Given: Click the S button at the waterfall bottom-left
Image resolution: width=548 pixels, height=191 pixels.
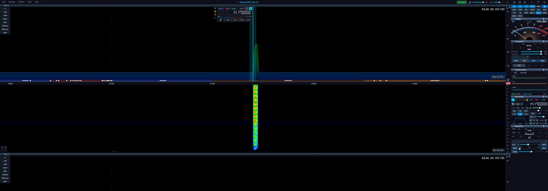Looking at the screenshot, I should 2,148.
